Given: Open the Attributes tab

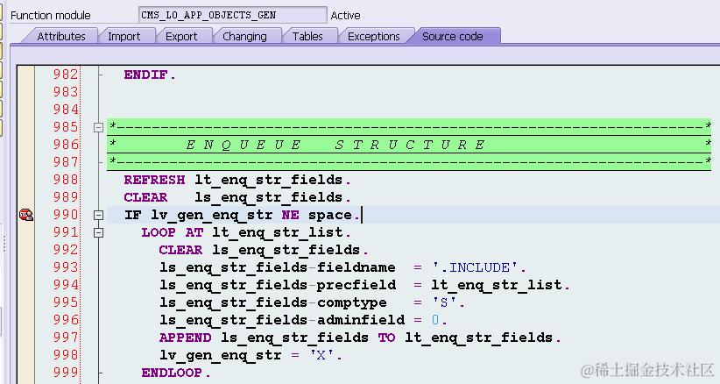Looking at the screenshot, I should tap(61, 36).
